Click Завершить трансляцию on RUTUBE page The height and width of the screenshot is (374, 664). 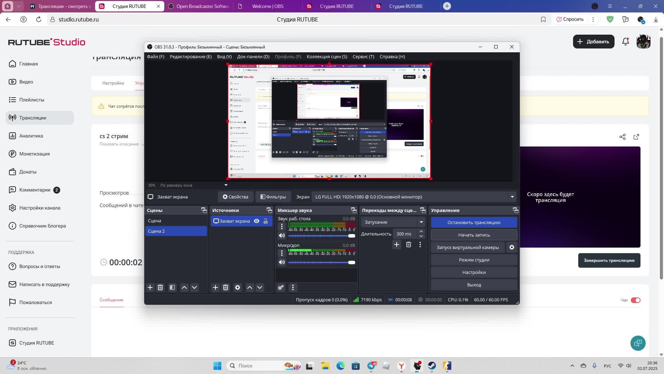(609, 260)
